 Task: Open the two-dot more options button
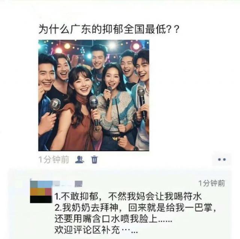(x=222, y=160)
